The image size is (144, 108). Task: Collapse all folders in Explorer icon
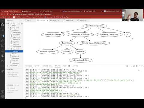coord(22,23)
